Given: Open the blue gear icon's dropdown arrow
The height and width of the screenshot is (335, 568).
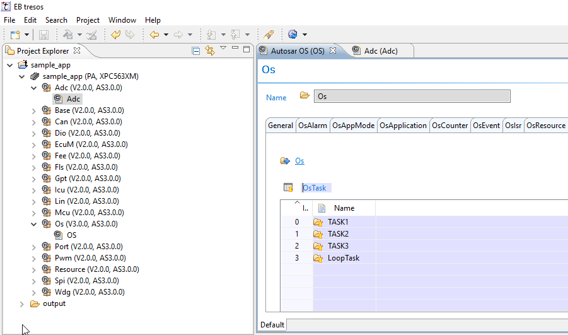Looking at the screenshot, I should 304,35.
